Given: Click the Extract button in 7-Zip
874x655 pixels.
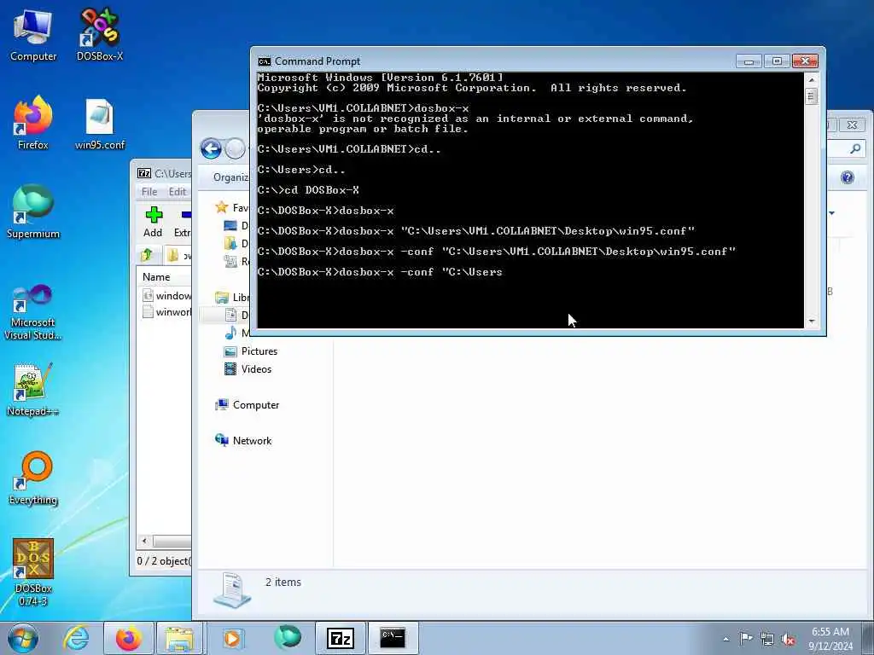Looking at the screenshot, I should click(x=183, y=222).
